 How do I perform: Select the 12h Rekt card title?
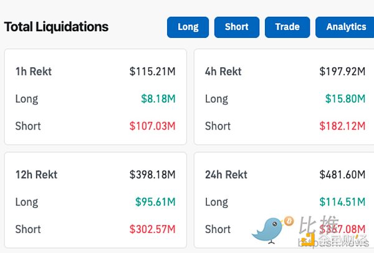pos(36,175)
